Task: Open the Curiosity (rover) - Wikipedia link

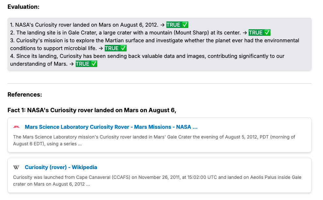Action: (x=61, y=167)
